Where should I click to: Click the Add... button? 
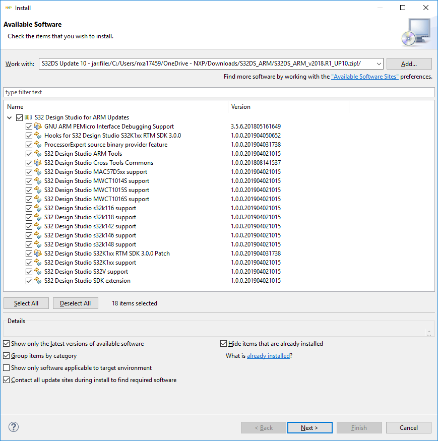tap(409, 64)
